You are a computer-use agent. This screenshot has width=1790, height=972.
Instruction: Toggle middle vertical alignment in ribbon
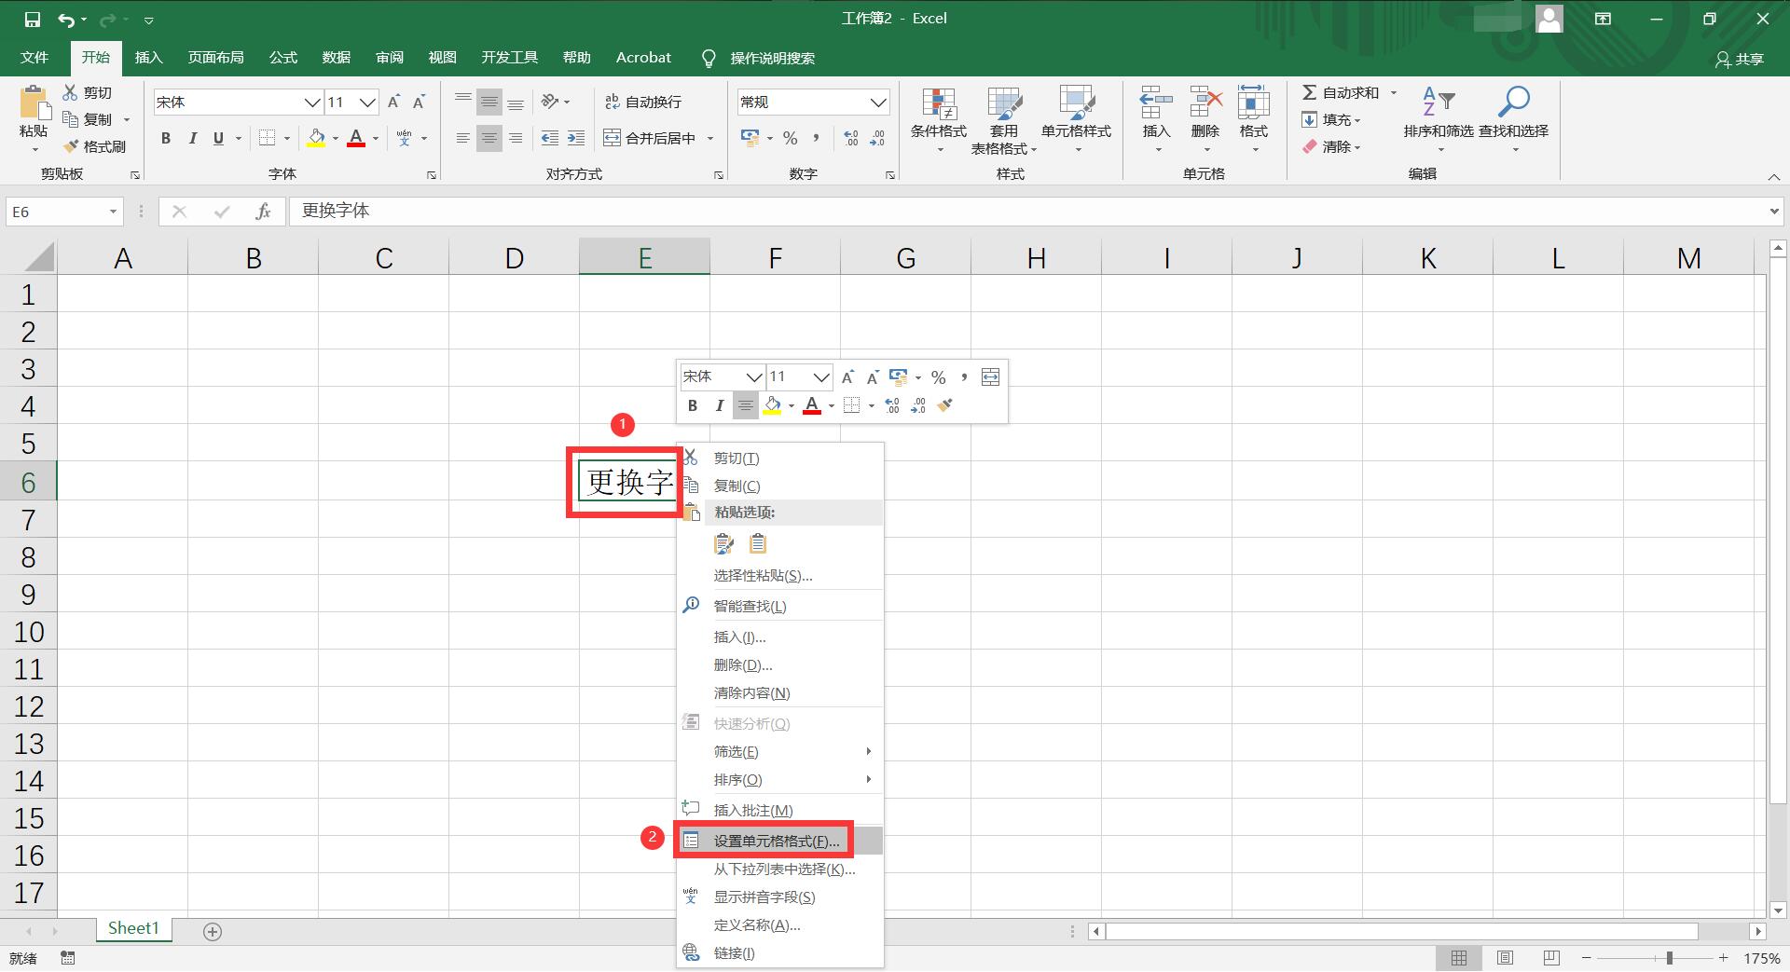click(x=489, y=102)
